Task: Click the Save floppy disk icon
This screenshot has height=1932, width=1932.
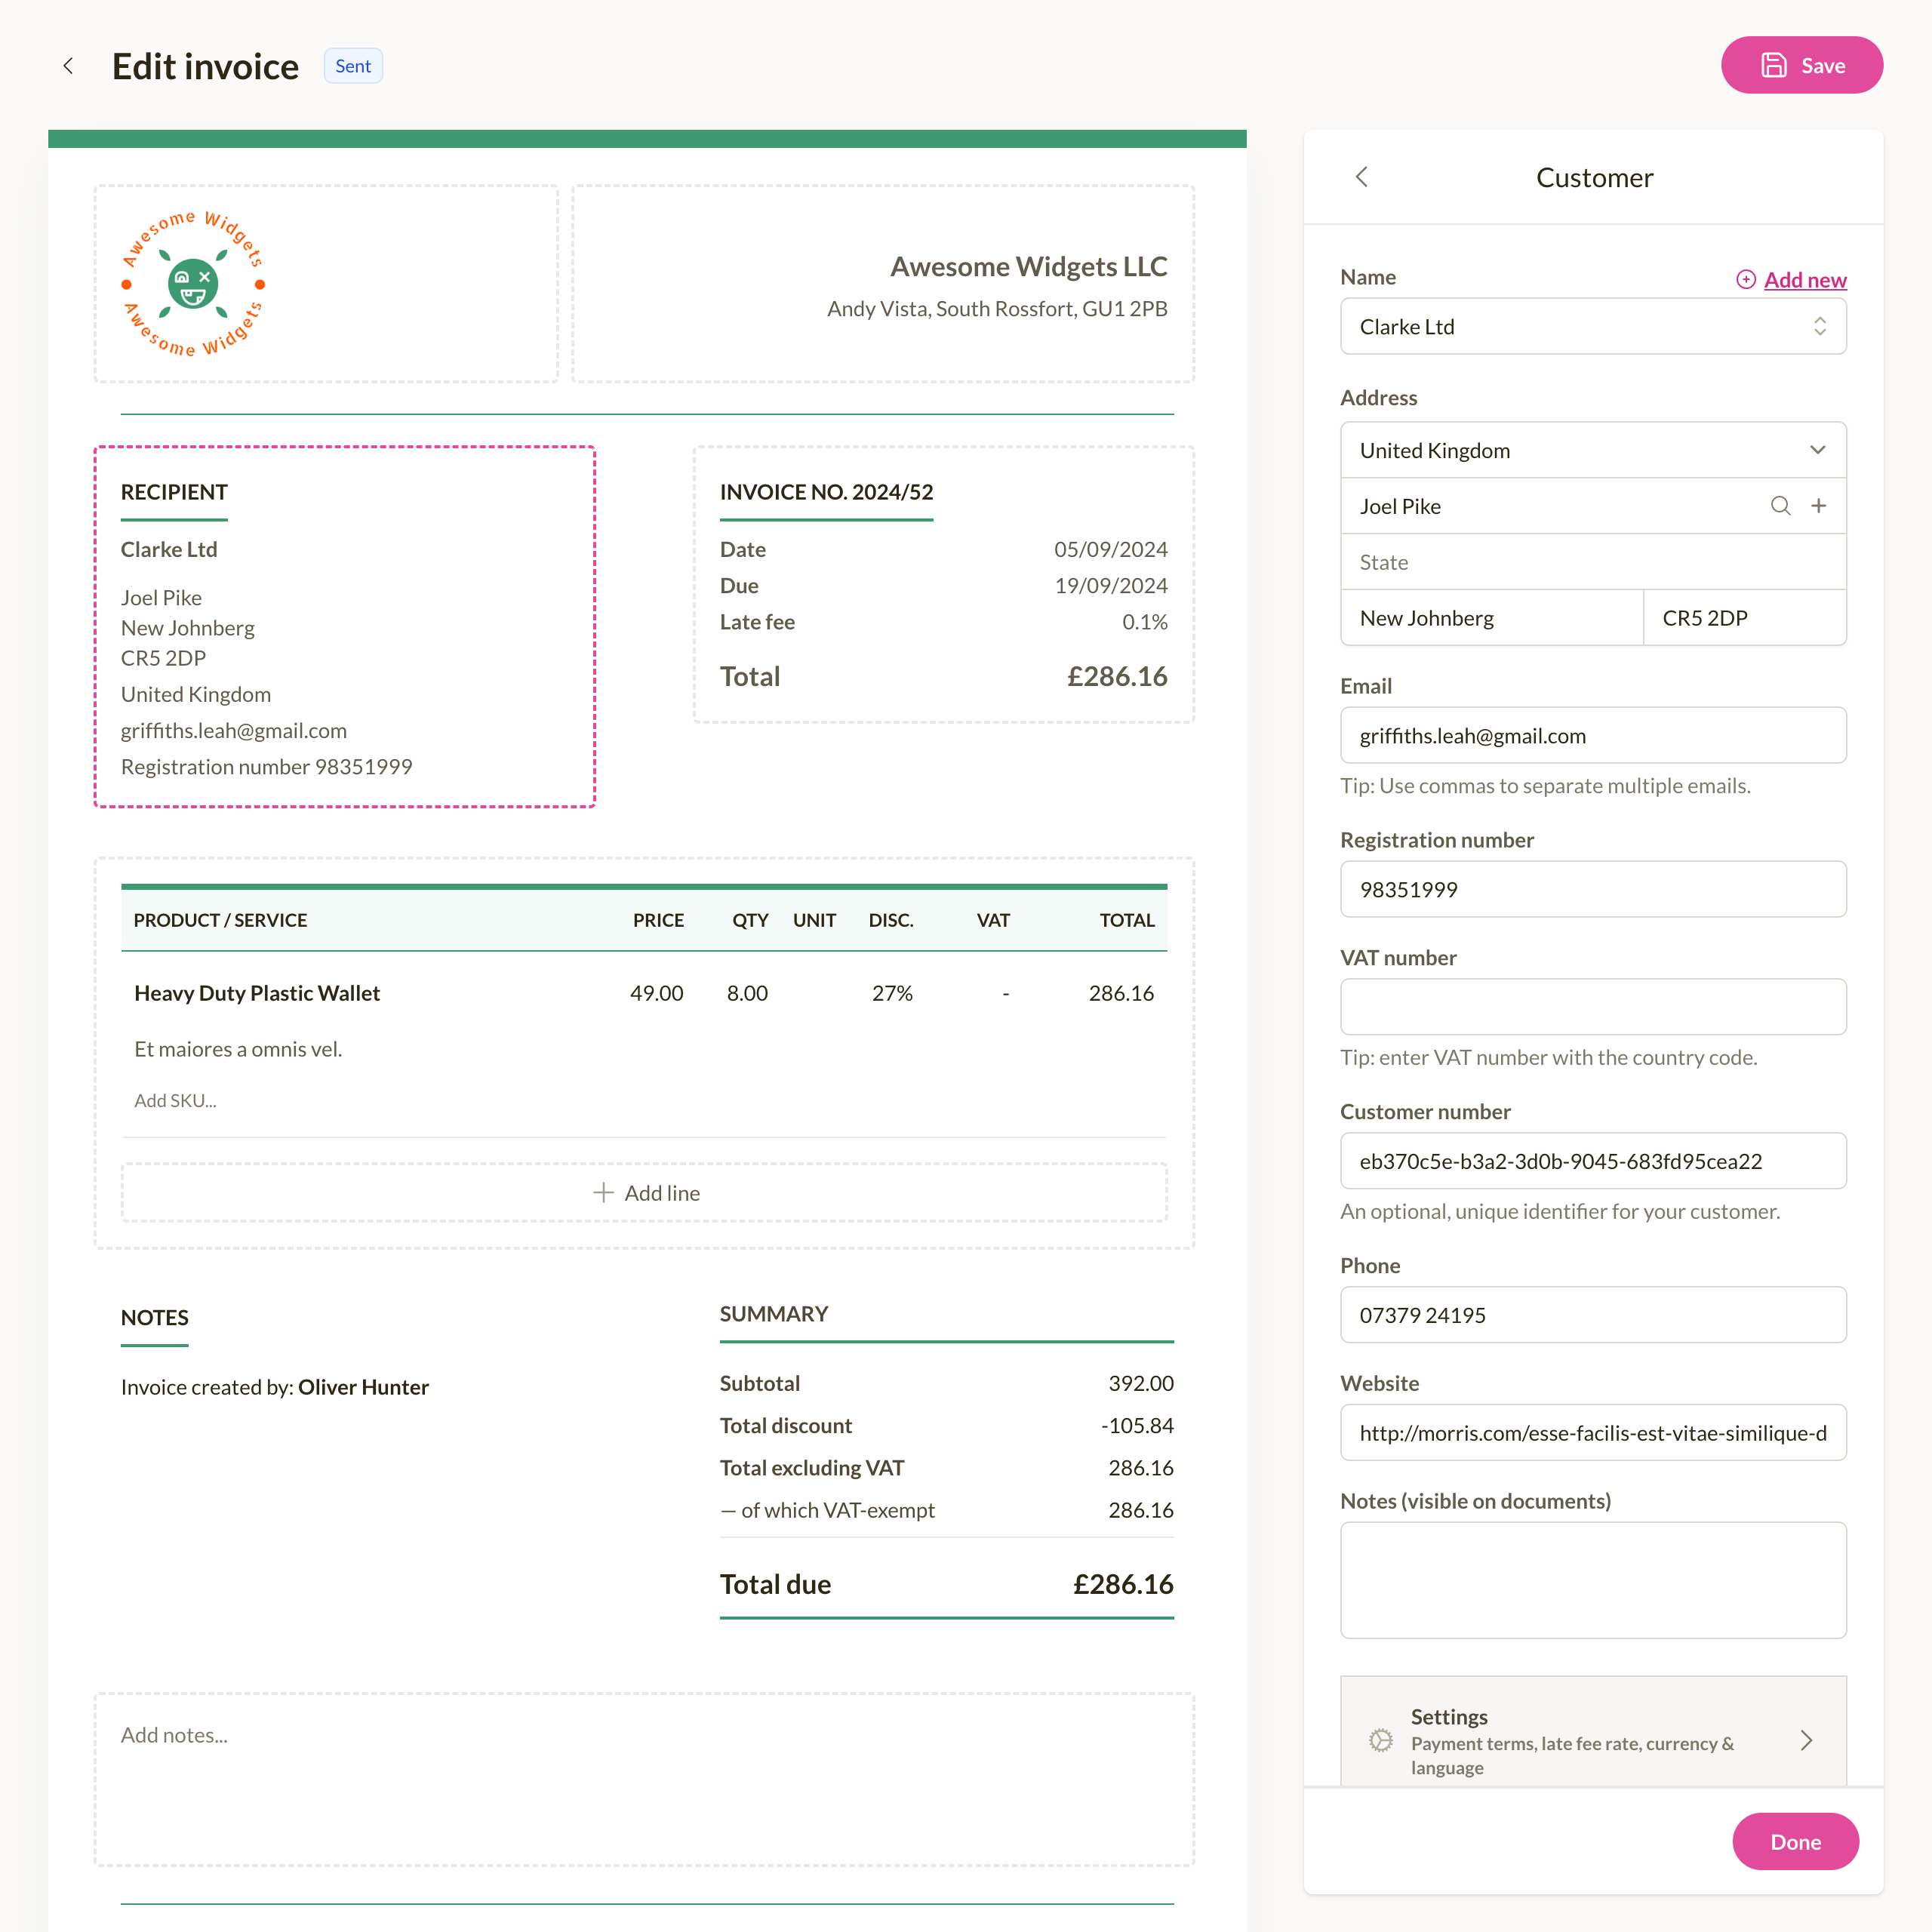Action: (x=1773, y=64)
